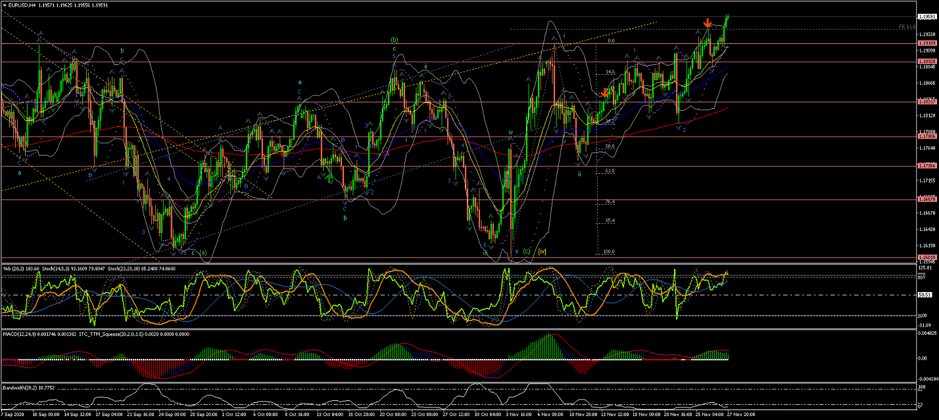Select the 50.51 level tag in oscillator pane
Viewport: 939px width, 420px height.
coord(925,295)
